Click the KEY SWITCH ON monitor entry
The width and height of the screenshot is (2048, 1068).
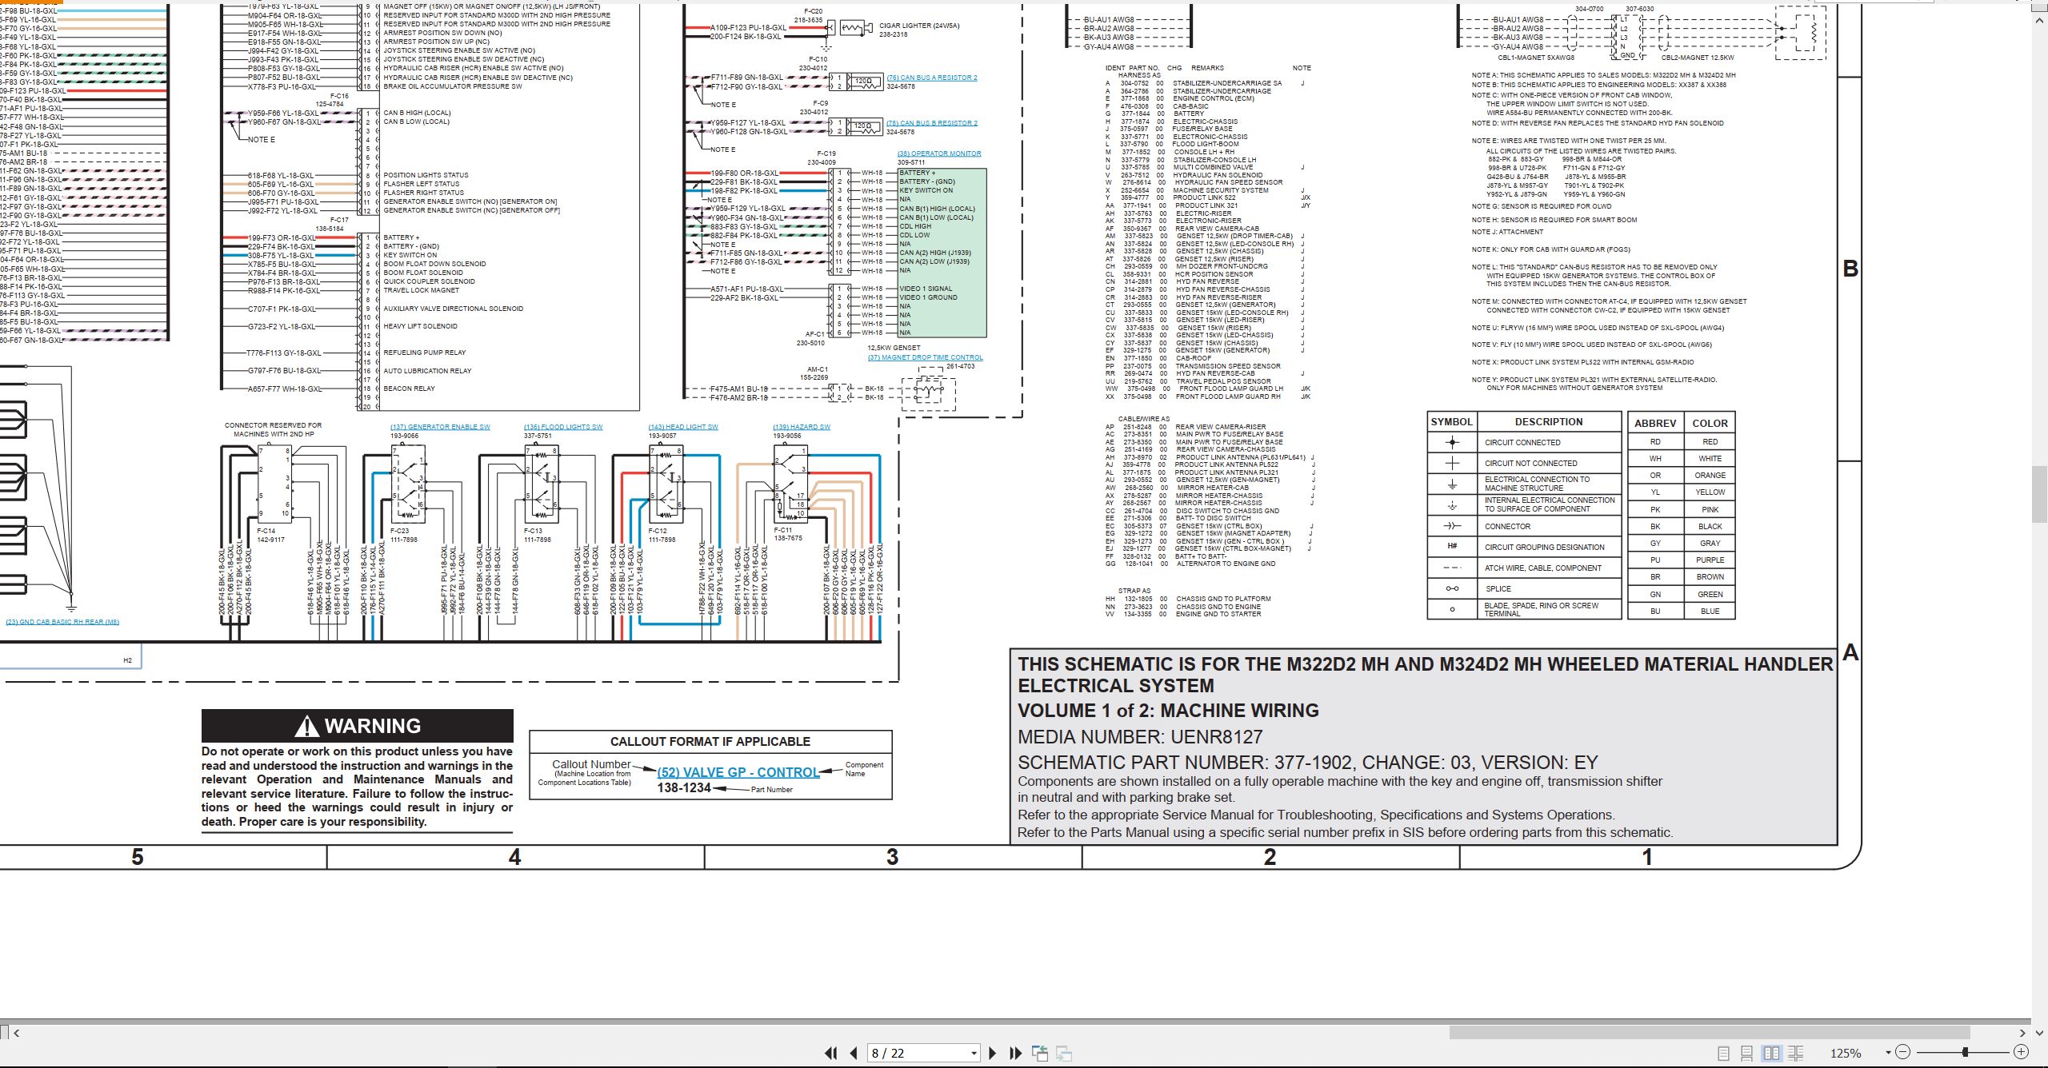(926, 190)
